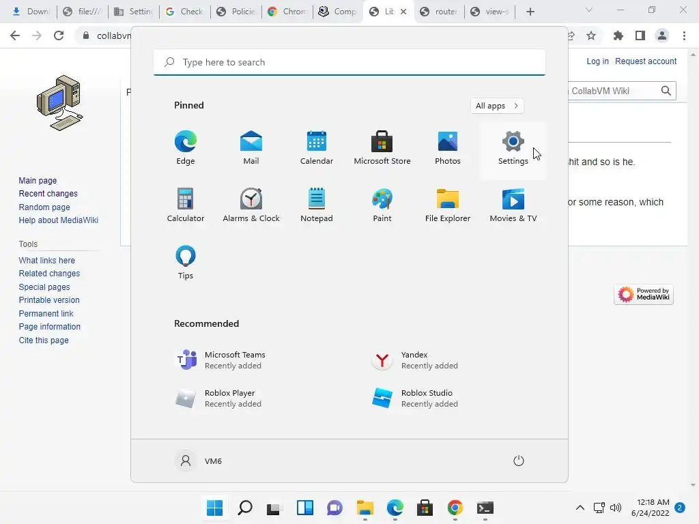Open the Calendar app
The image size is (699, 524).
click(x=317, y=148)
